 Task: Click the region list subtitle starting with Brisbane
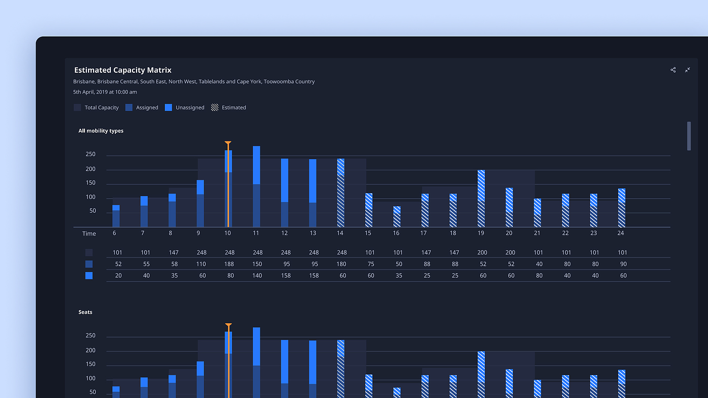click(194, 82)
